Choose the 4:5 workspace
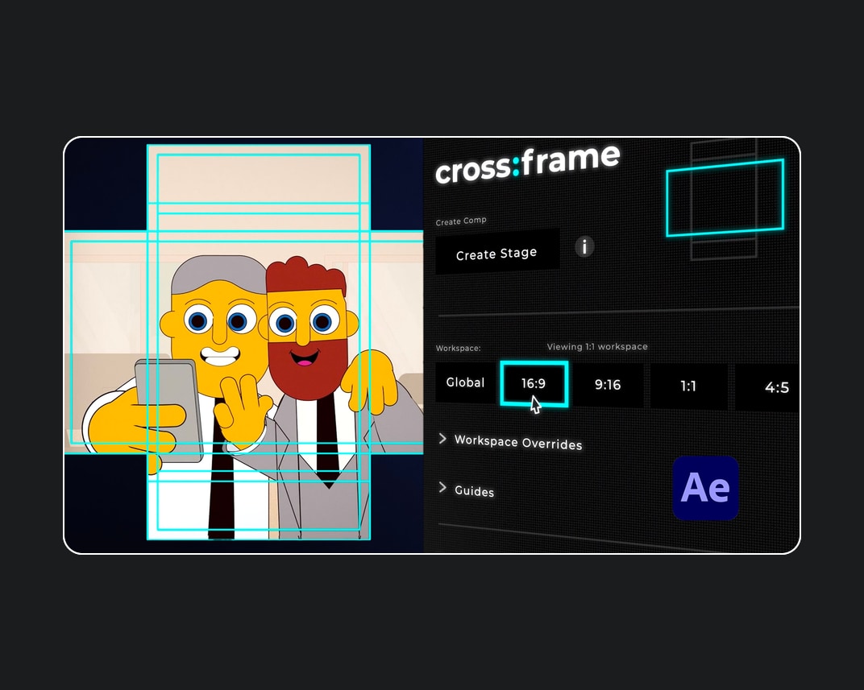 769,388
